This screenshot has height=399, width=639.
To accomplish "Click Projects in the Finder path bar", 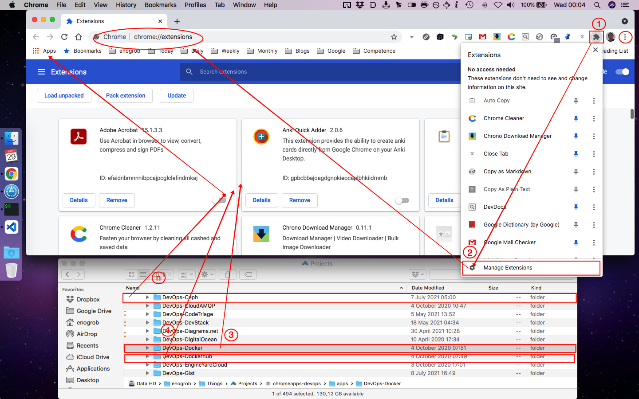I will (244, 384).
